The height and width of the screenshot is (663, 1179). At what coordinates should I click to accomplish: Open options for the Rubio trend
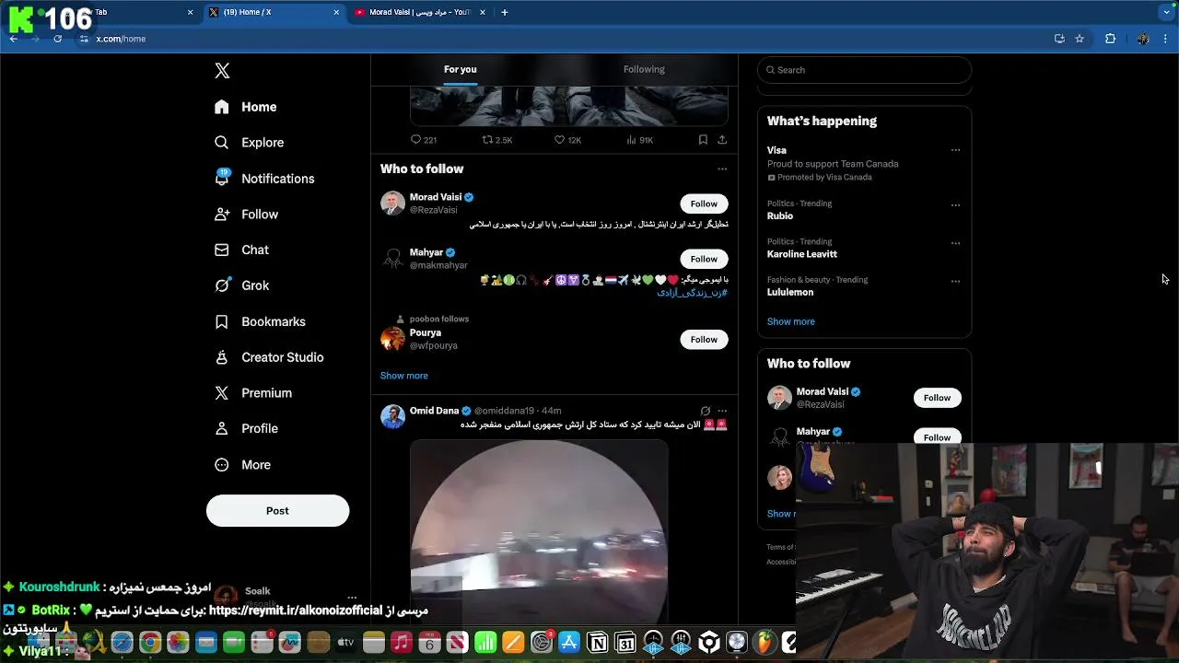(955, 205)
